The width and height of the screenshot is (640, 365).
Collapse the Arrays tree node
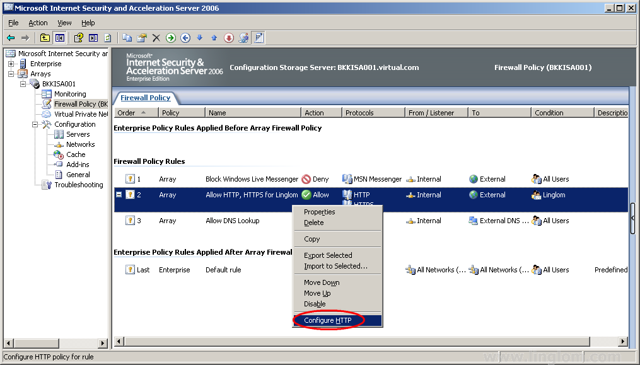pyautogui.click(x=11, y=74)
